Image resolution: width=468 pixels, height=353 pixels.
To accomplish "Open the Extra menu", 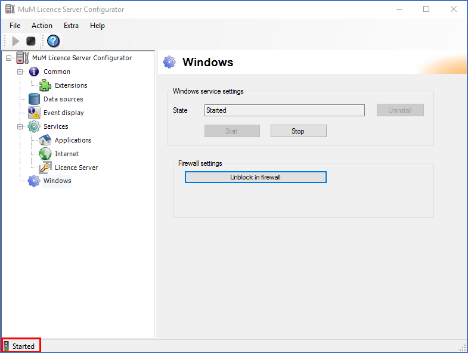I will click(x=71, y=26).
